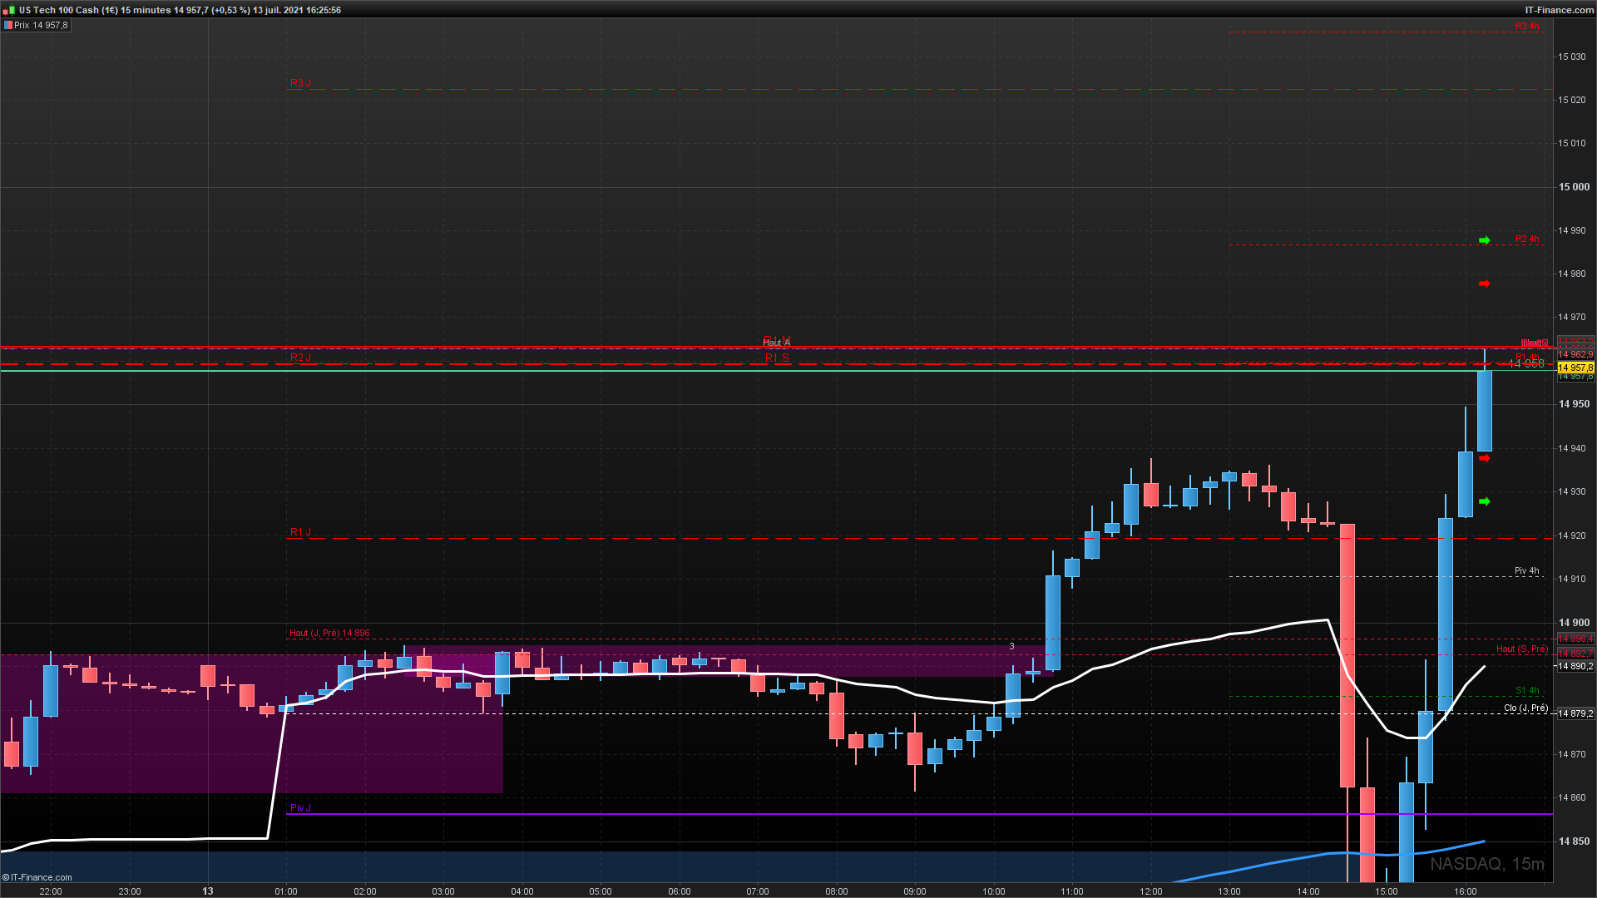Click the IT-Finance.com copyright at bottom left
The width and height of the screenshot is (1597, 898).
pyautogui.click(x=37, y=877)
